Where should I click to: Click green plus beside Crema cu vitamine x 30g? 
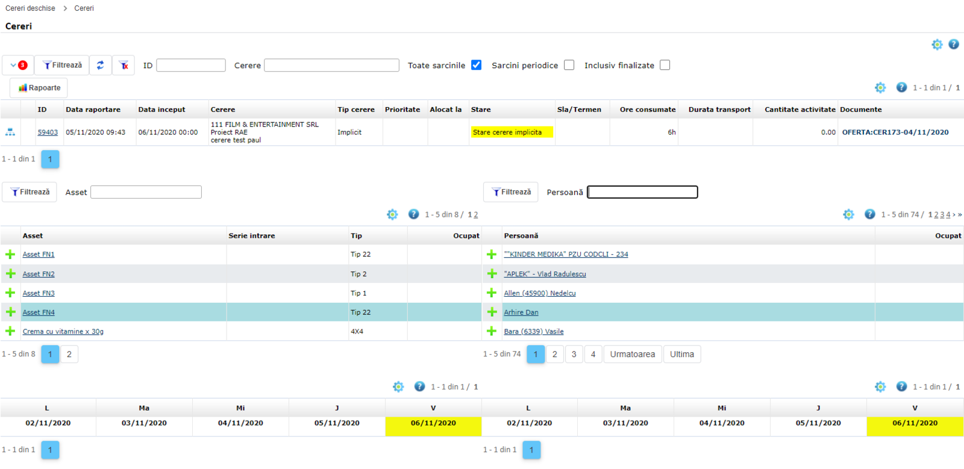(10, 331)
